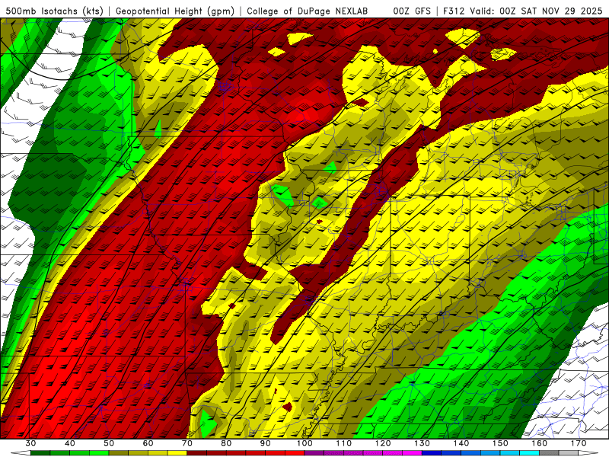
Task: Click the "Geopotential Height (gpm)" header text
Action: pyautogui.click(x=175, y=11)
